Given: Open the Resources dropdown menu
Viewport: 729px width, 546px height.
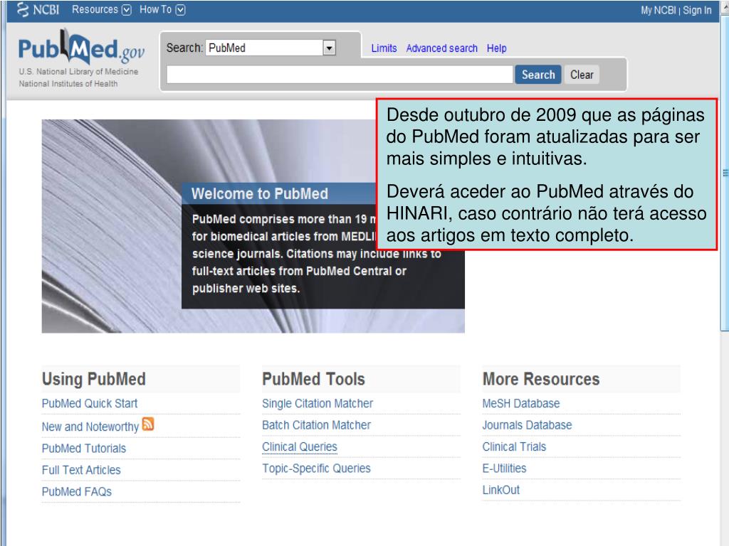Looking at the screenshot, I should [x=101, y=10].
